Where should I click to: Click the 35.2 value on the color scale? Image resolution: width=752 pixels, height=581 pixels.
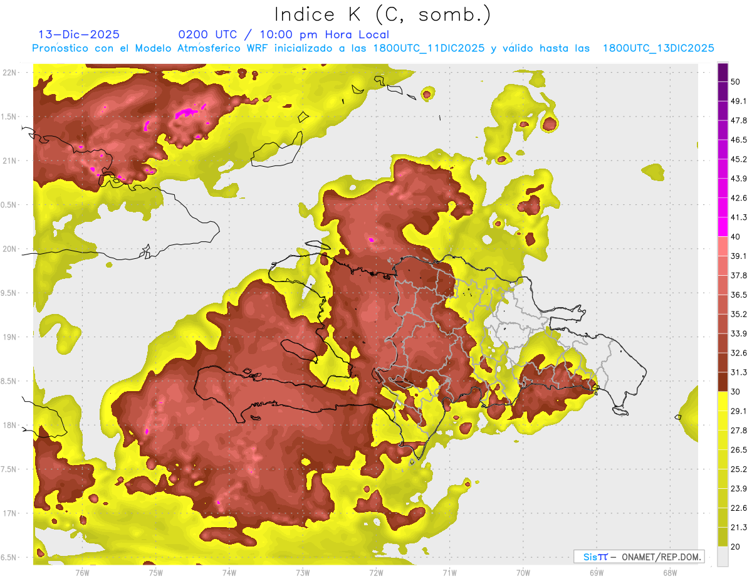tap(738, 314)
